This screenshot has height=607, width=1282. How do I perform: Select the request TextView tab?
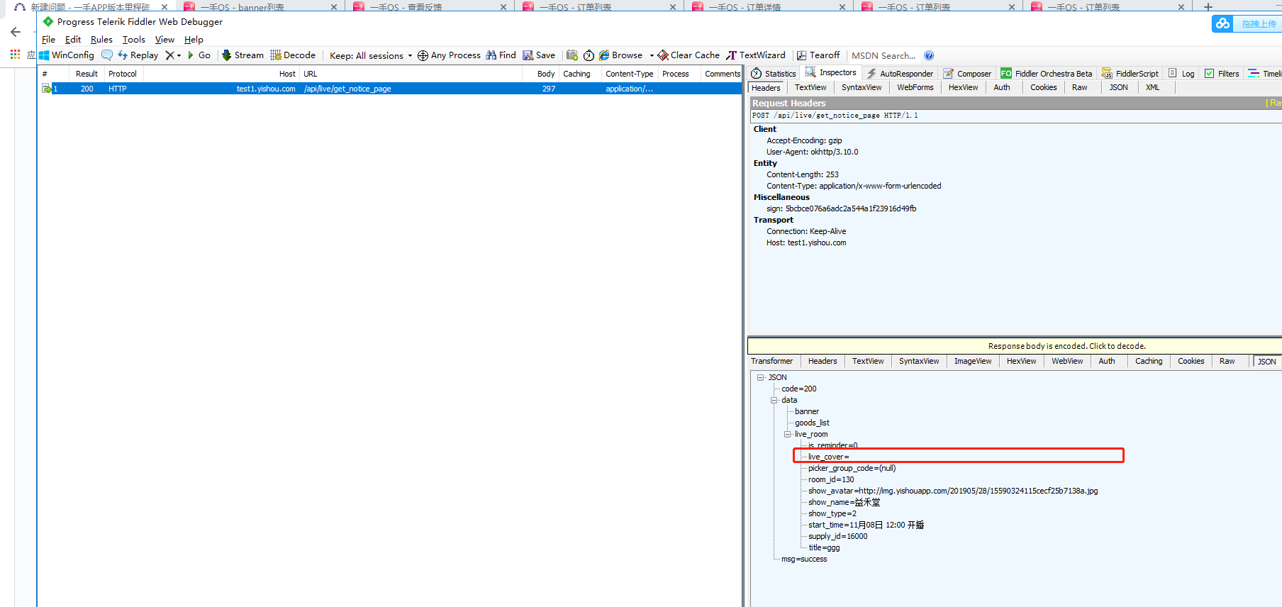coord(810,88)
